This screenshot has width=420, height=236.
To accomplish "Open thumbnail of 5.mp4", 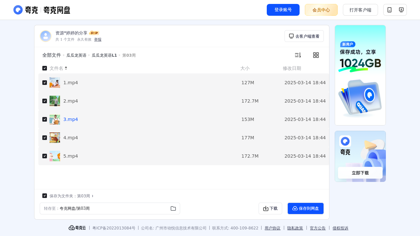I will [55, 156].
